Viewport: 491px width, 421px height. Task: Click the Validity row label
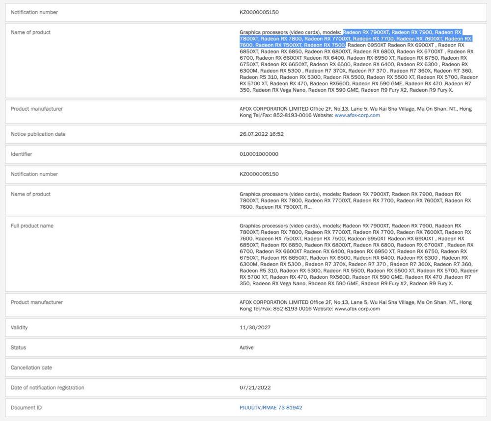point(21,327)
